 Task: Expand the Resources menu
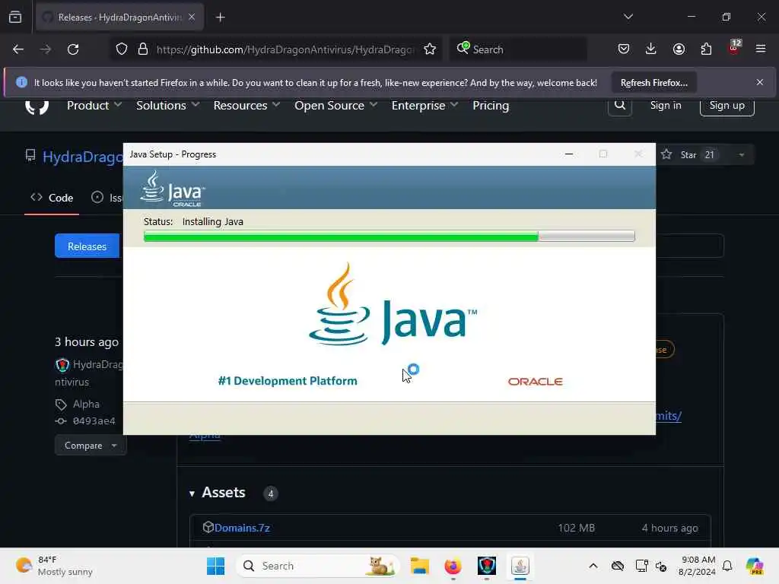point(246,105)
